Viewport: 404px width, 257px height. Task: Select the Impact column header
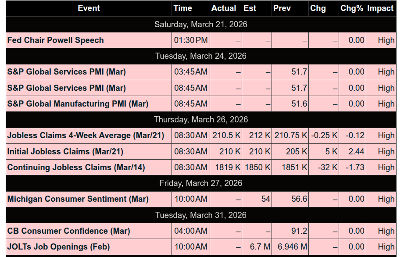coord(381,8)
